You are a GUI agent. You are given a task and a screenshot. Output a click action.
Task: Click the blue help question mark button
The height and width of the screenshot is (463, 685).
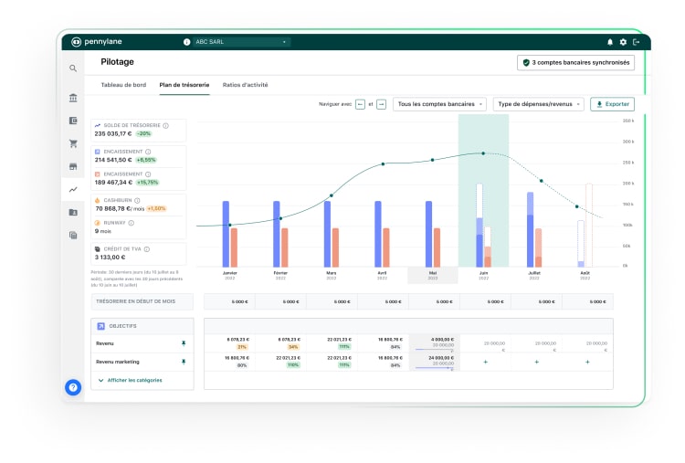click(73, 387)
